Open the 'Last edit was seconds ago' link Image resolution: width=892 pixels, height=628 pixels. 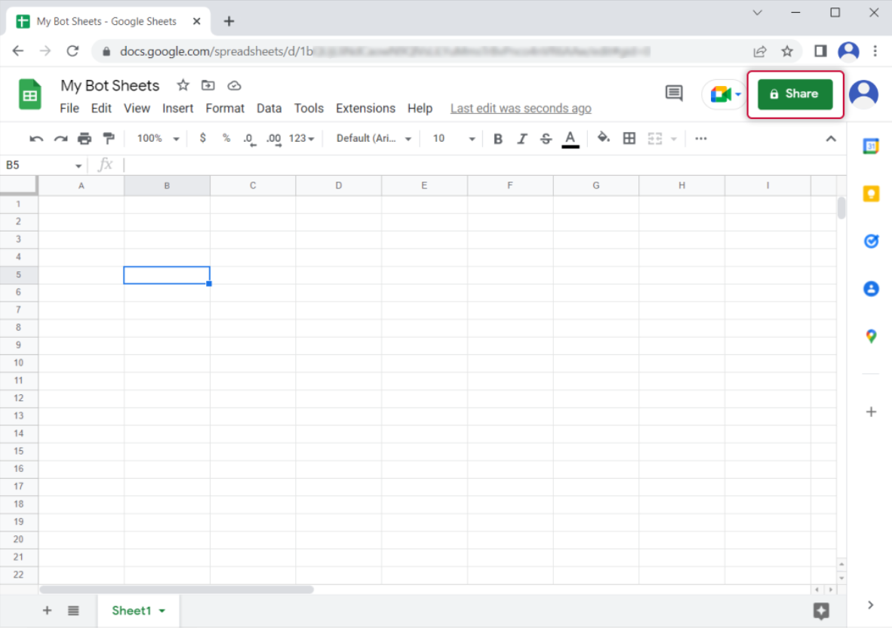click(521, 109)
